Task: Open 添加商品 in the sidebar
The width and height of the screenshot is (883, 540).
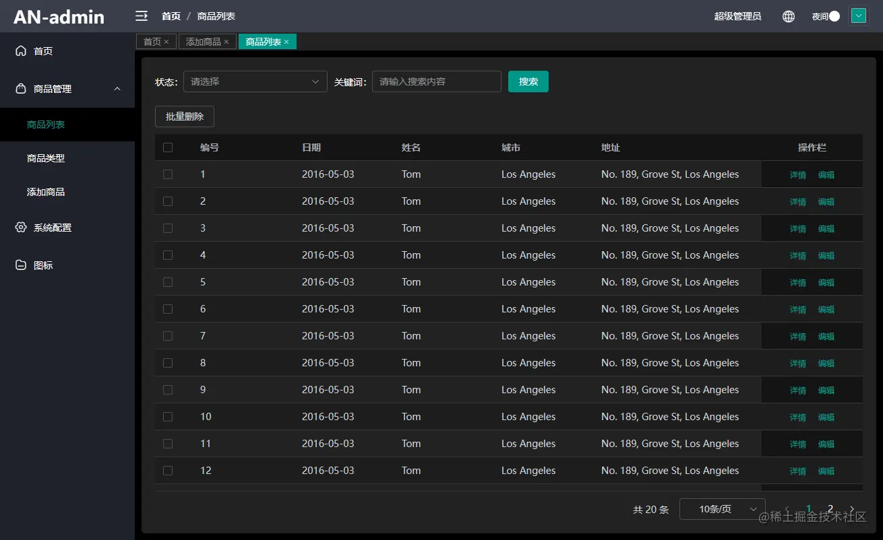Action: [x=67, y=192]
